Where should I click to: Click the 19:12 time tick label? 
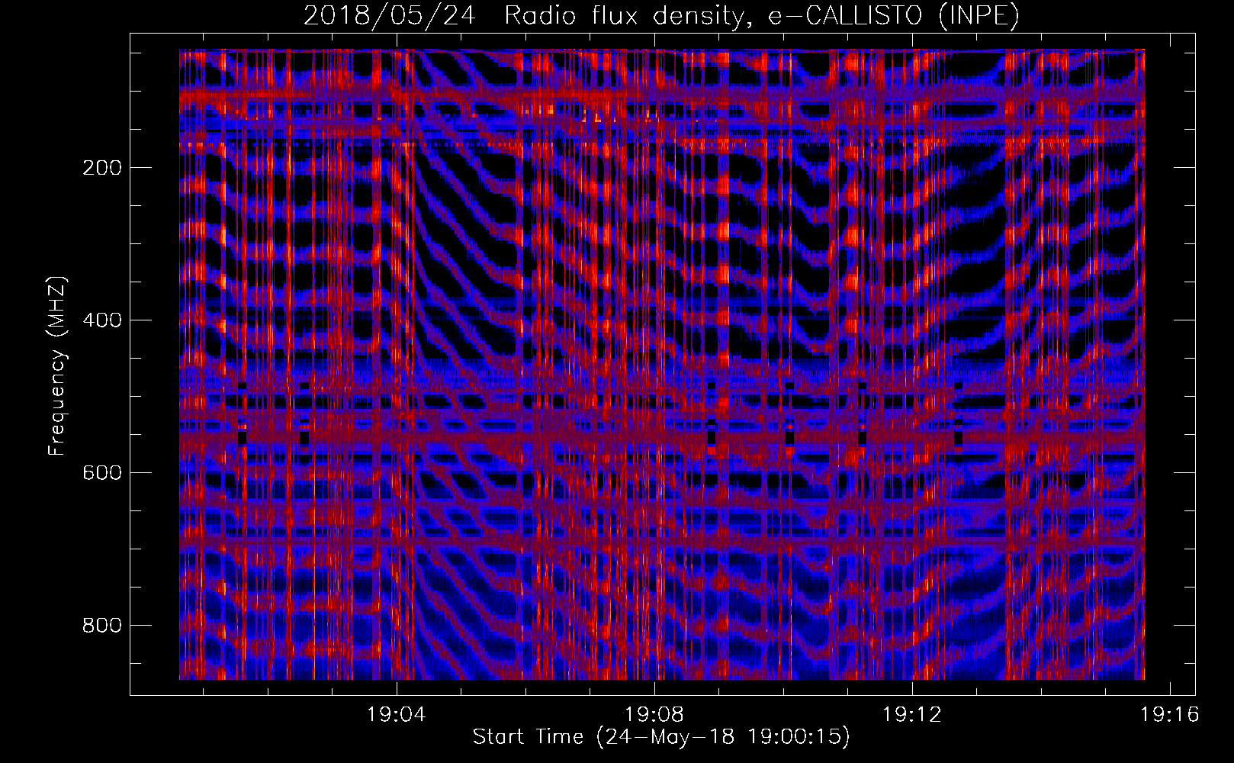[912, 715]
